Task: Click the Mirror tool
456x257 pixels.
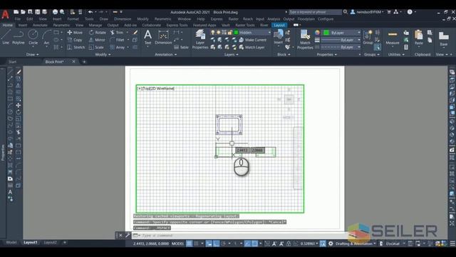Action: 97,40
